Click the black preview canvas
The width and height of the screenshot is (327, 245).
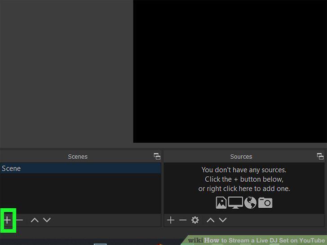[x=230, y=71]
